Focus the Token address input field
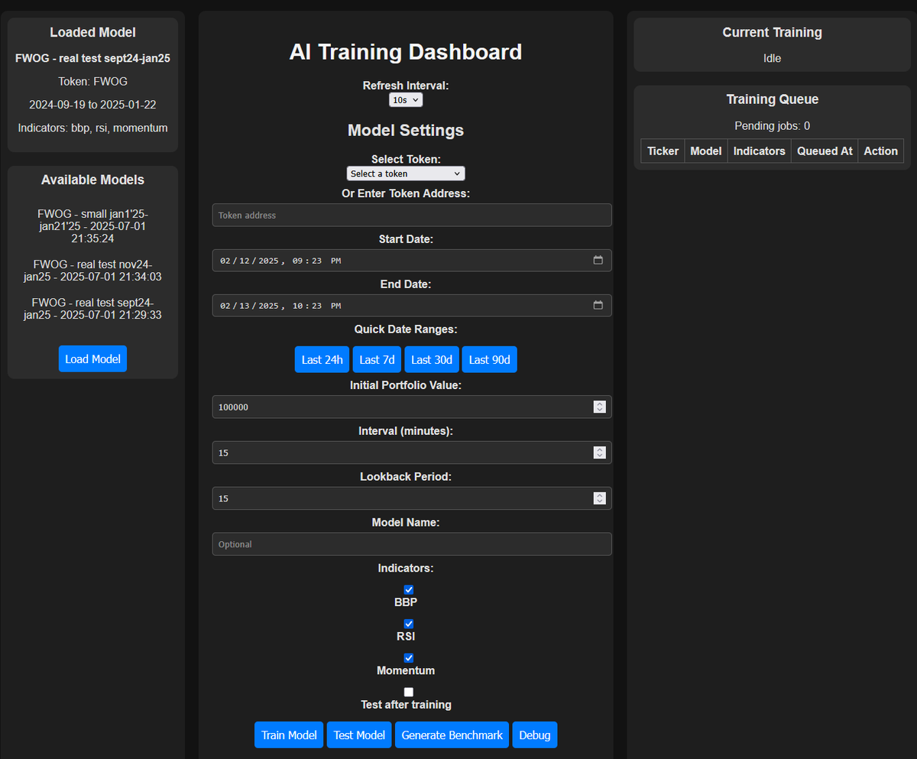This screenshot has height=759, width=917. 412,215
